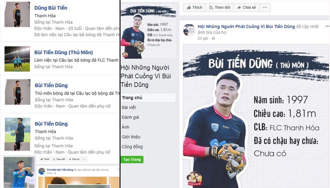Click the globe privacy icon beside 23 giờ
Image resolution: width=330 pixels, height=188 pixels.
click(x=213, y=38)
